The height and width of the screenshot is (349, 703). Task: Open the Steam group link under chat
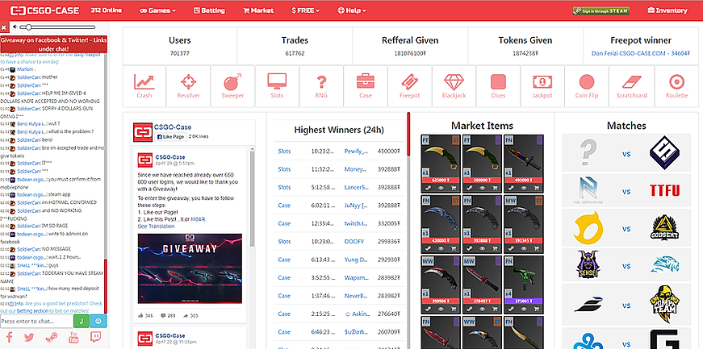[52, 338]
